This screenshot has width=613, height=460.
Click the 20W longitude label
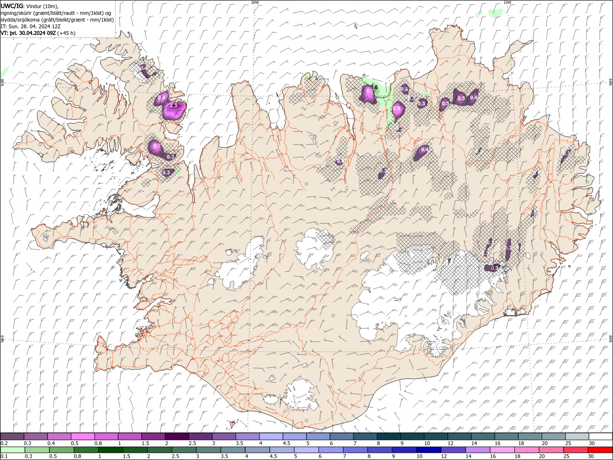tap(255, 2)
